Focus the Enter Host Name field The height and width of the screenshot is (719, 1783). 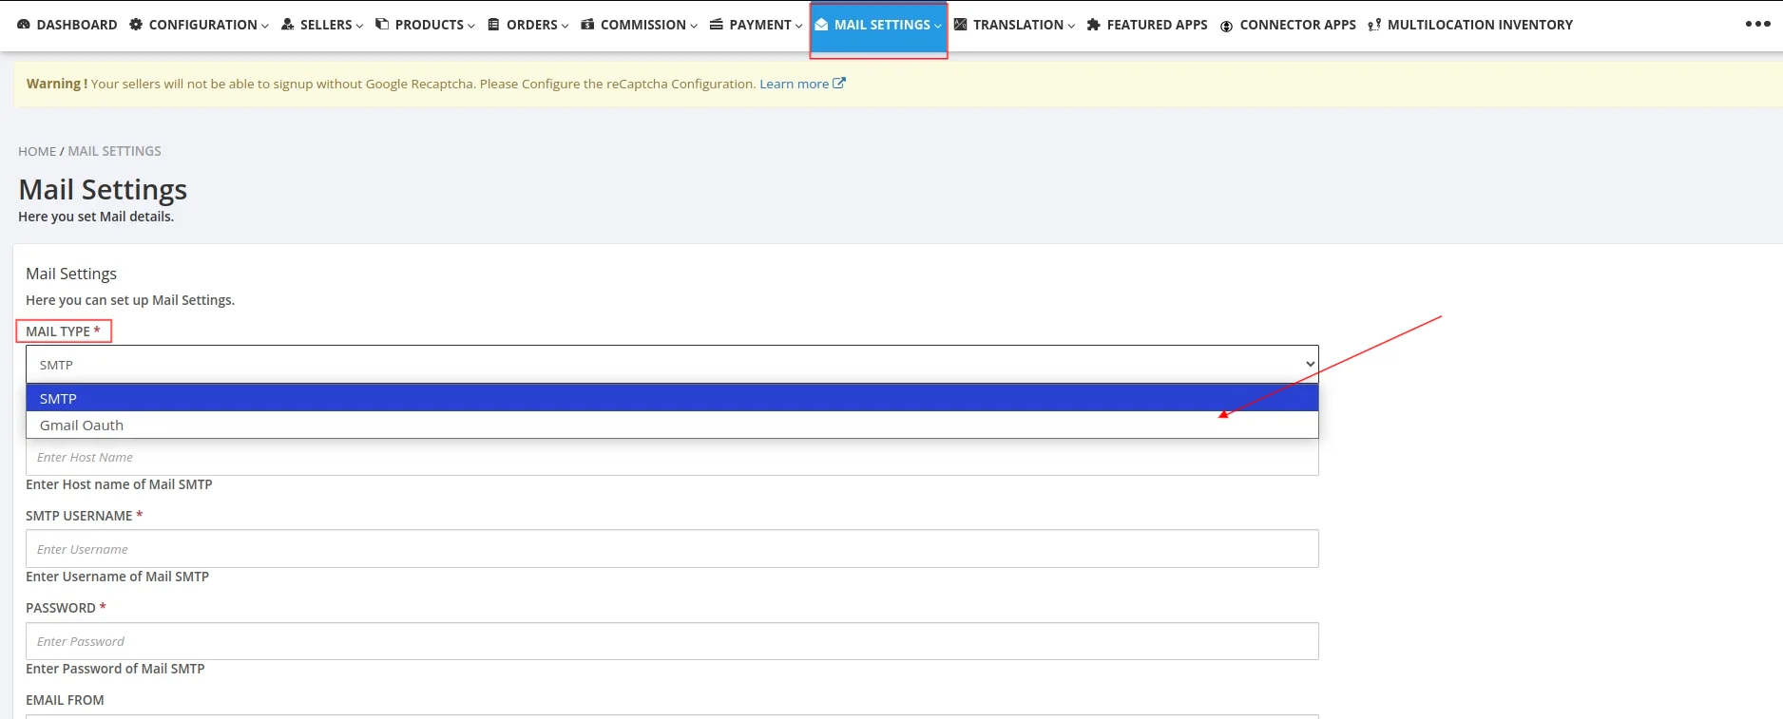click(672, 457)
